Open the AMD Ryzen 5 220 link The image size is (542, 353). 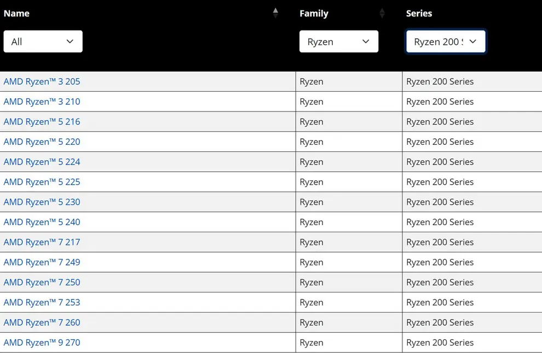(42, 142)
